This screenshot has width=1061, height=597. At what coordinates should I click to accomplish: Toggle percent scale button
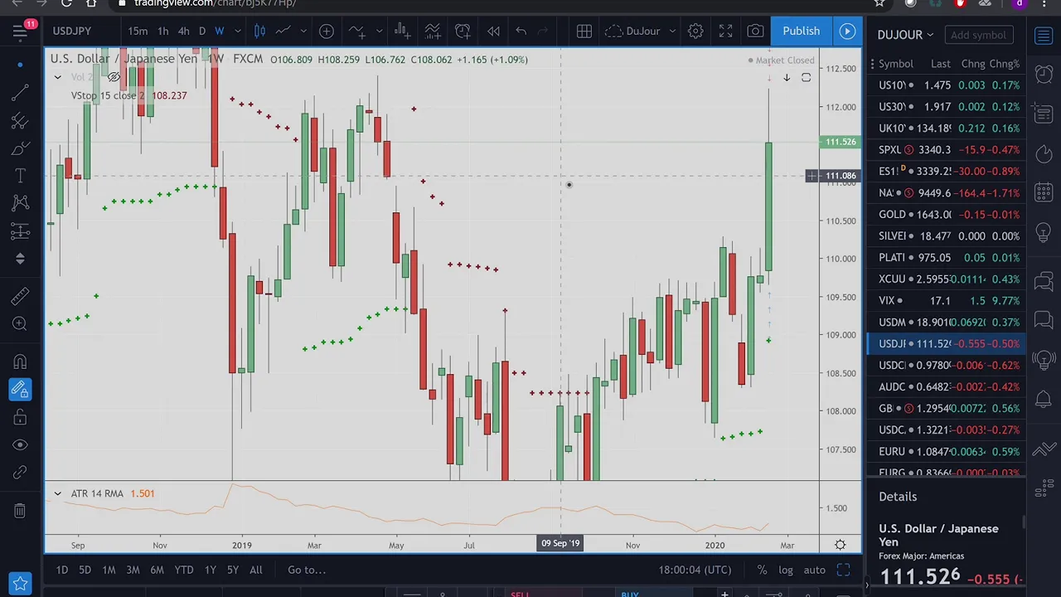762,570
